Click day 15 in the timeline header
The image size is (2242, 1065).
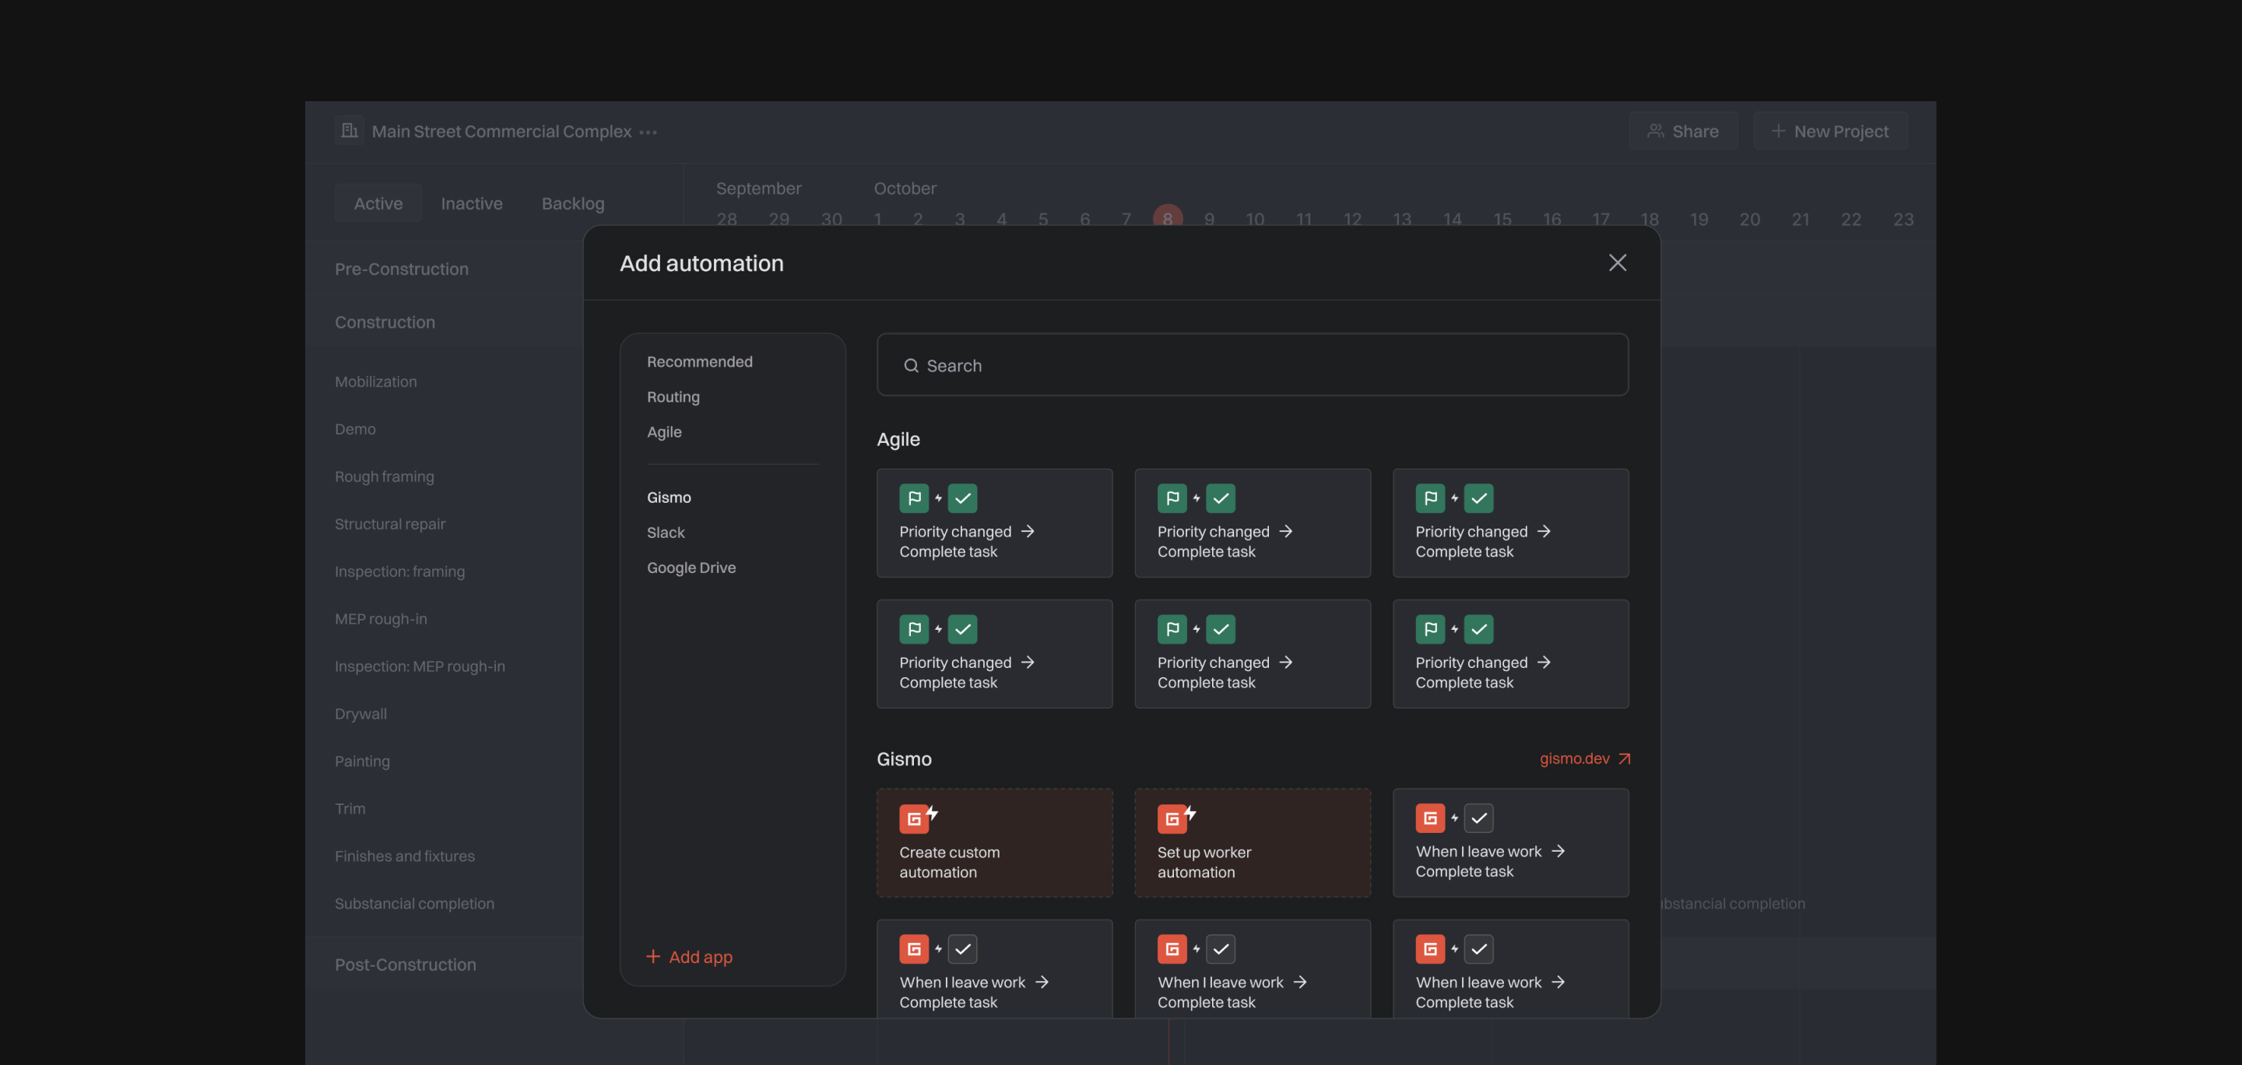1502,220
